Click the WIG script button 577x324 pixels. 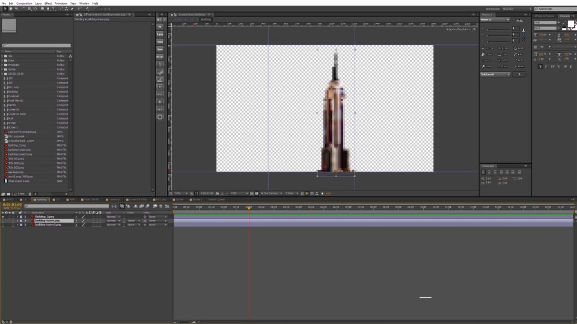pyautogui.click(x=160, y=94)
